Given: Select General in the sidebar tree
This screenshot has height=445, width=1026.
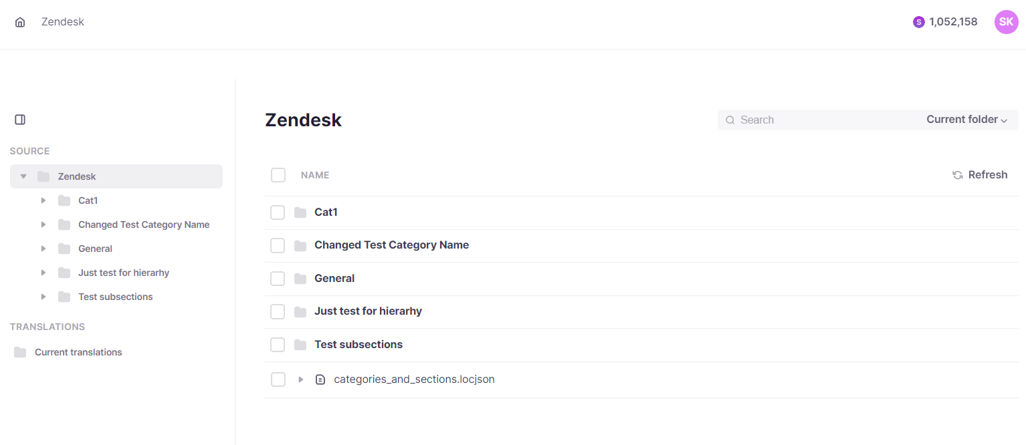Looking at the screenshot, I should [95, 249].
